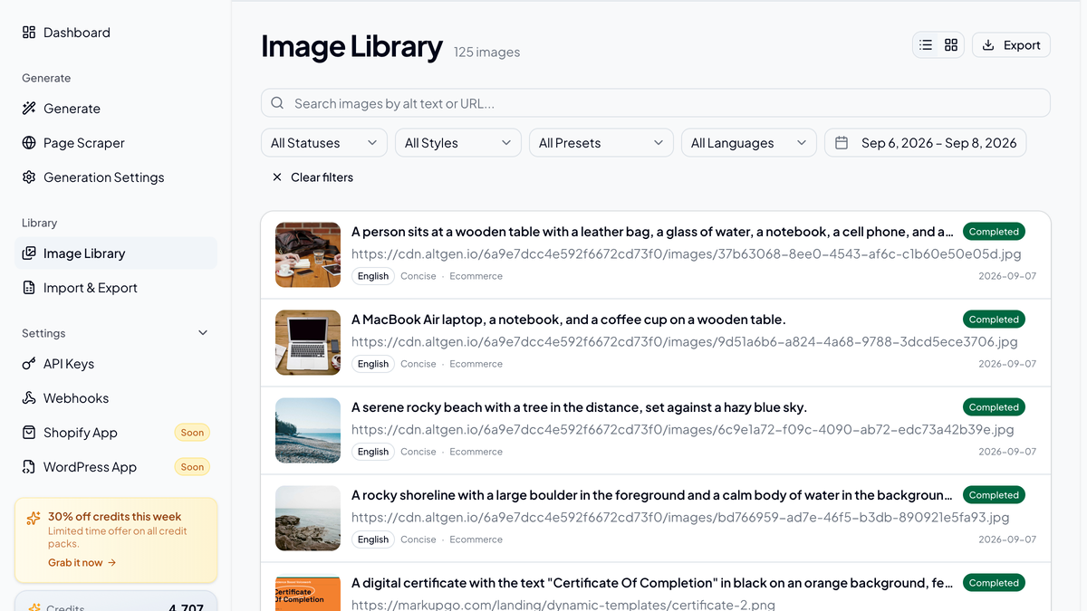Click 2026-09-07 date on rocky beach row

pos(1007,452)
